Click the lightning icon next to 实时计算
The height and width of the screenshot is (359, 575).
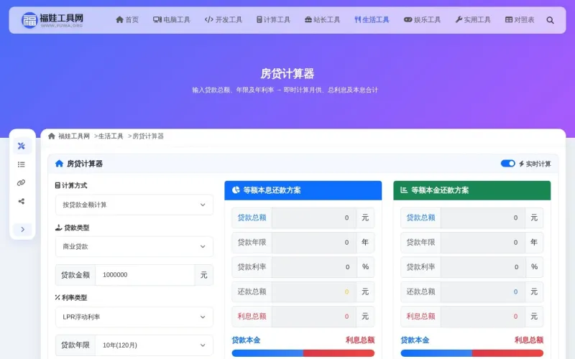coord(521,164)
